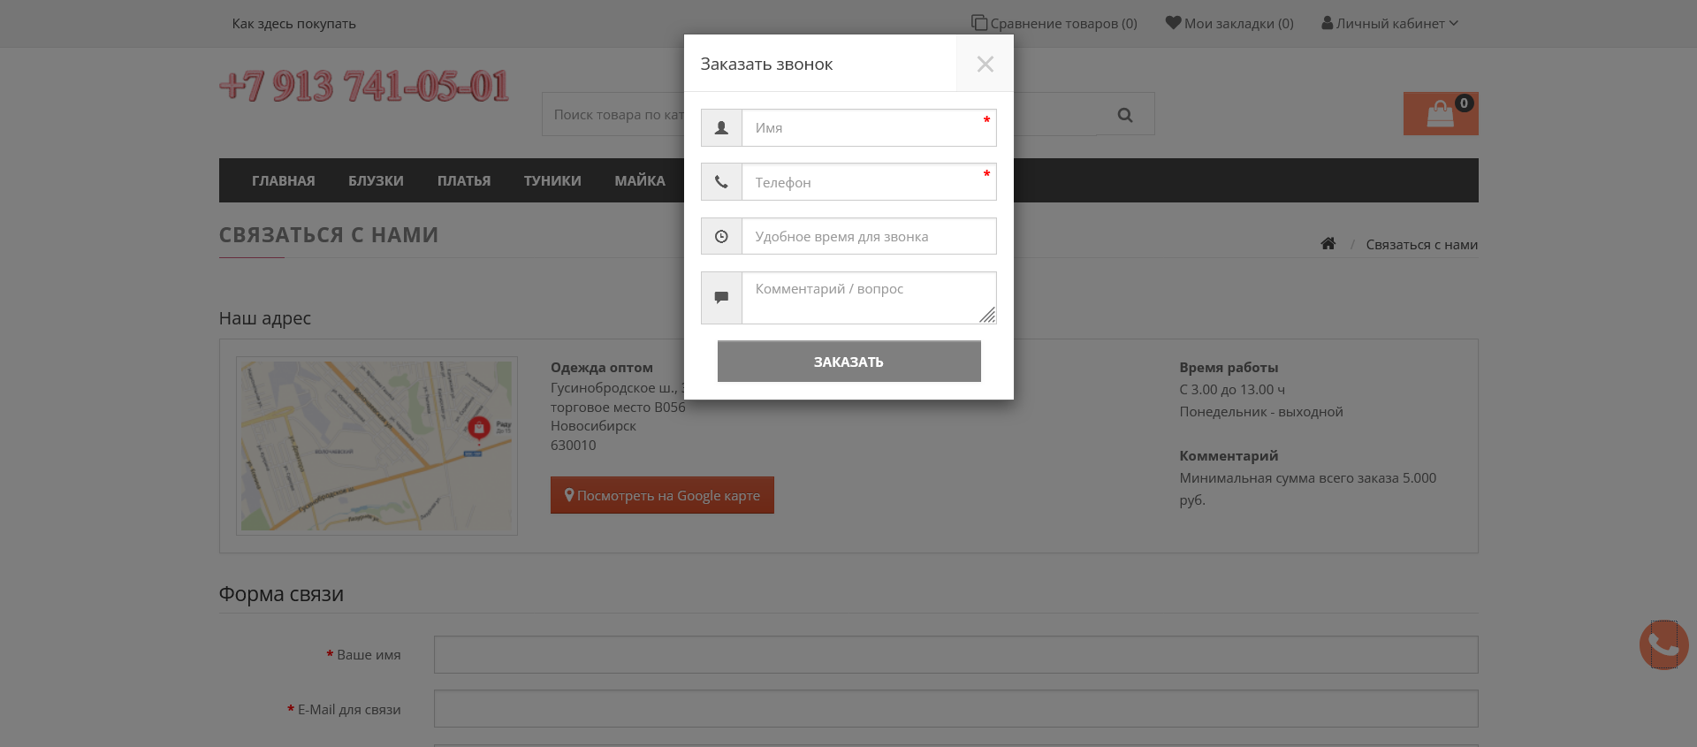Click the 'Одежда оптом' store name

click(x=602, y=368)
